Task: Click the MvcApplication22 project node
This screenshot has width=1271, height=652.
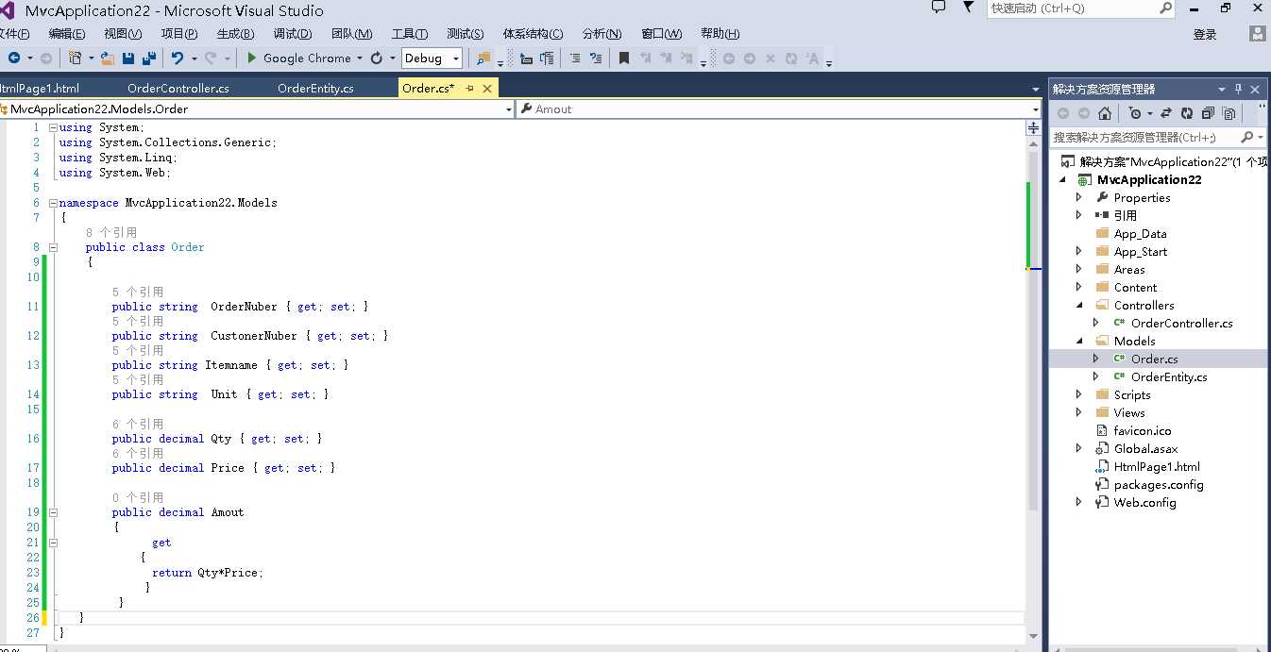Action: pos(1149,180)
